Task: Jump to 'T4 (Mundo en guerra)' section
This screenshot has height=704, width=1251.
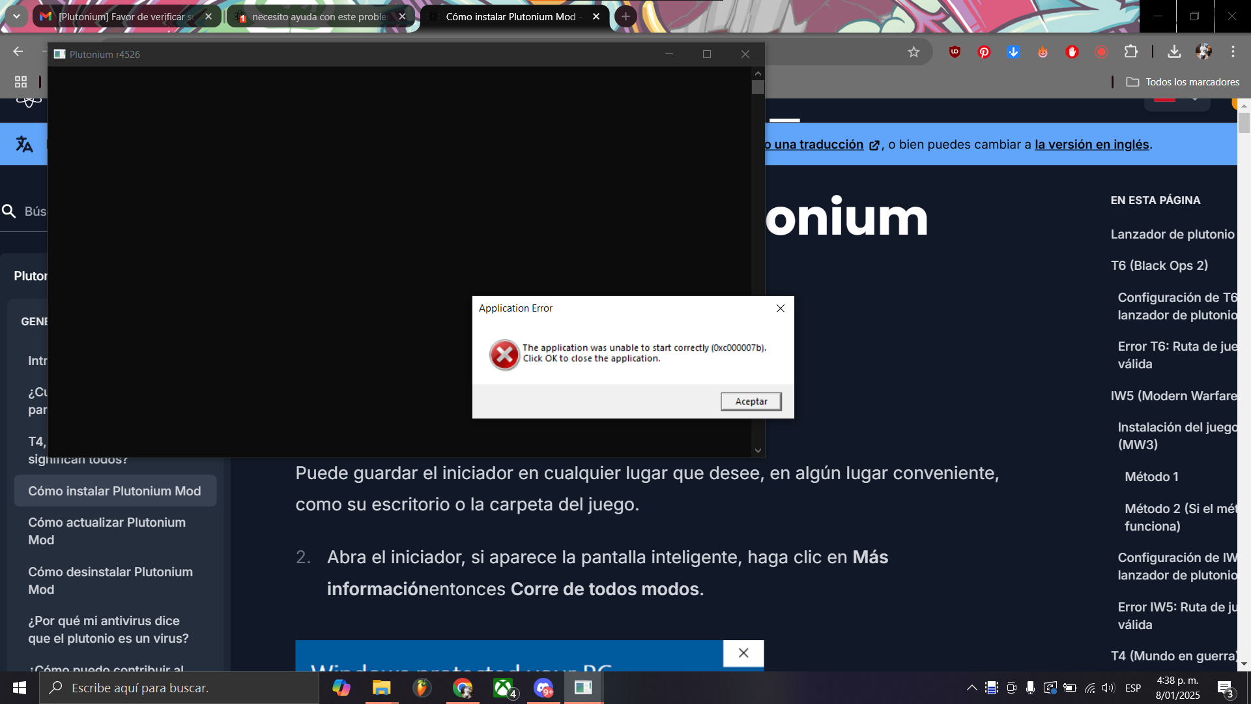Action: point(1173,656)
